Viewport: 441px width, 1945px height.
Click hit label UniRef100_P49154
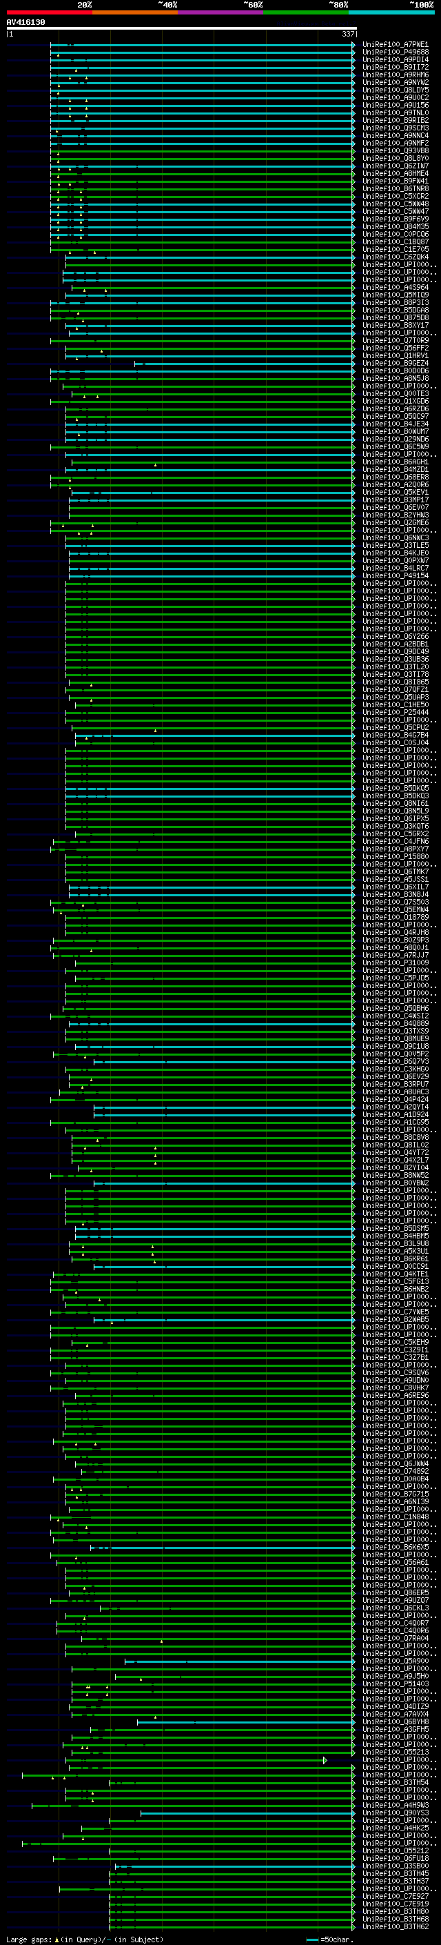[395, 575]
